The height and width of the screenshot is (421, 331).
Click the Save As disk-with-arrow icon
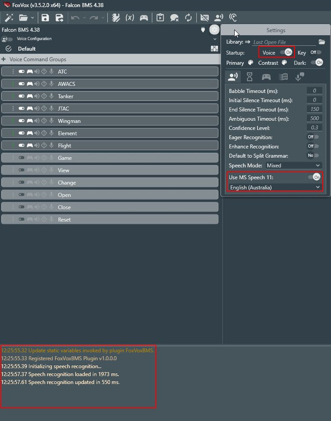[59, 18]
